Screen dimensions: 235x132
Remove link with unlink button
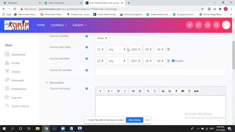tap(155, 91)
